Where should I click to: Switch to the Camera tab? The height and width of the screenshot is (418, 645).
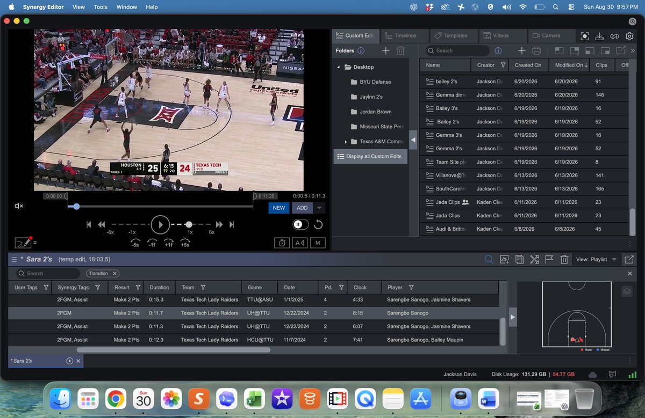tap(552, 35)
